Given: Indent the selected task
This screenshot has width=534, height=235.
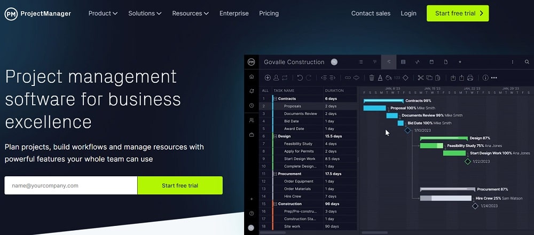Looking at the screenshot, I should pos(332,77).
